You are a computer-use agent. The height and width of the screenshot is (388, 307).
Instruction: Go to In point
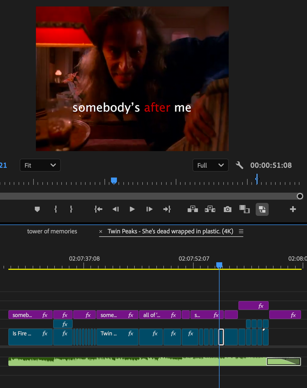click(98, 209)
